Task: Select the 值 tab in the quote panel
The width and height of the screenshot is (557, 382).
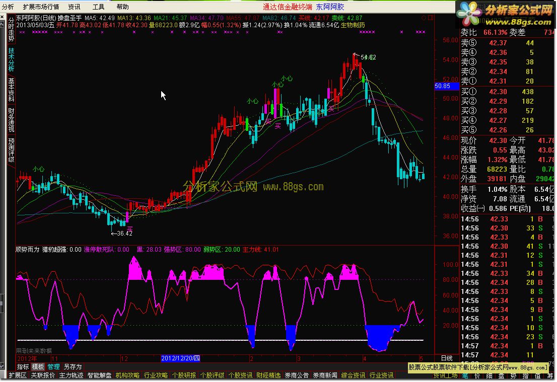Action: 537,375
